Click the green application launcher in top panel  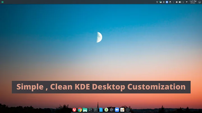(3, 2)
